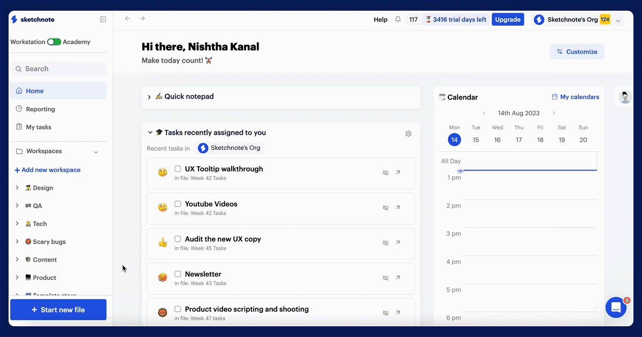This screenshot has width=642, height=337.
Task: Open Reporting in the sidebar
Action: pos(41,109)
